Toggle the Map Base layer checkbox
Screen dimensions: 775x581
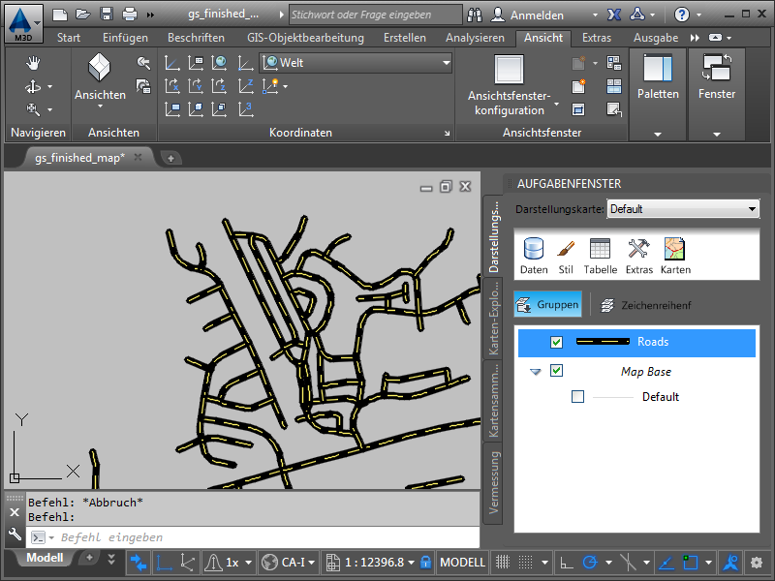[556, 370]
